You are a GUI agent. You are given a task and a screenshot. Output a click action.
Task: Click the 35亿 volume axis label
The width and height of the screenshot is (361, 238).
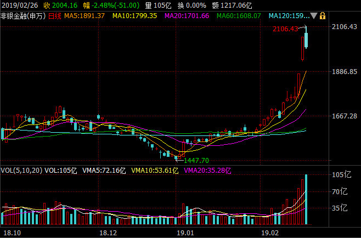(340, 208)
